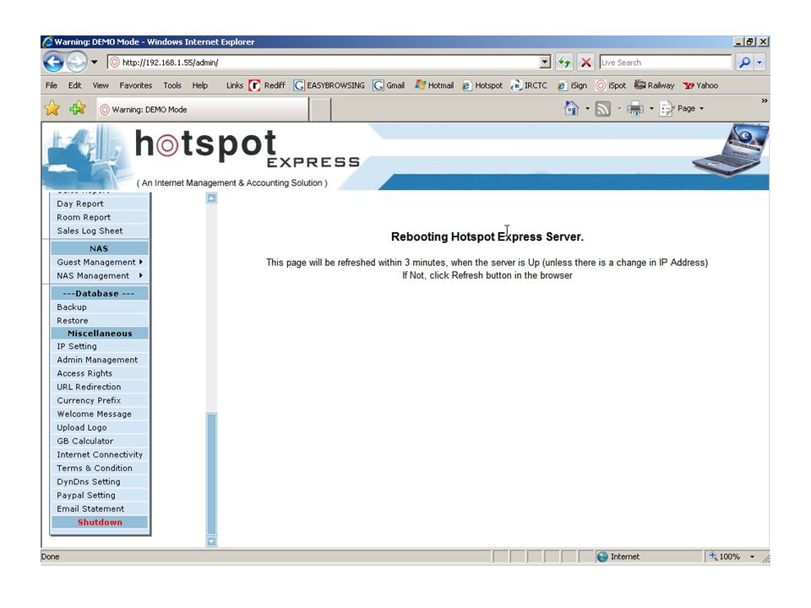811x608 pixels.
Task: Open the Hotmail favorite link
Action: click(x=434, y=85)
